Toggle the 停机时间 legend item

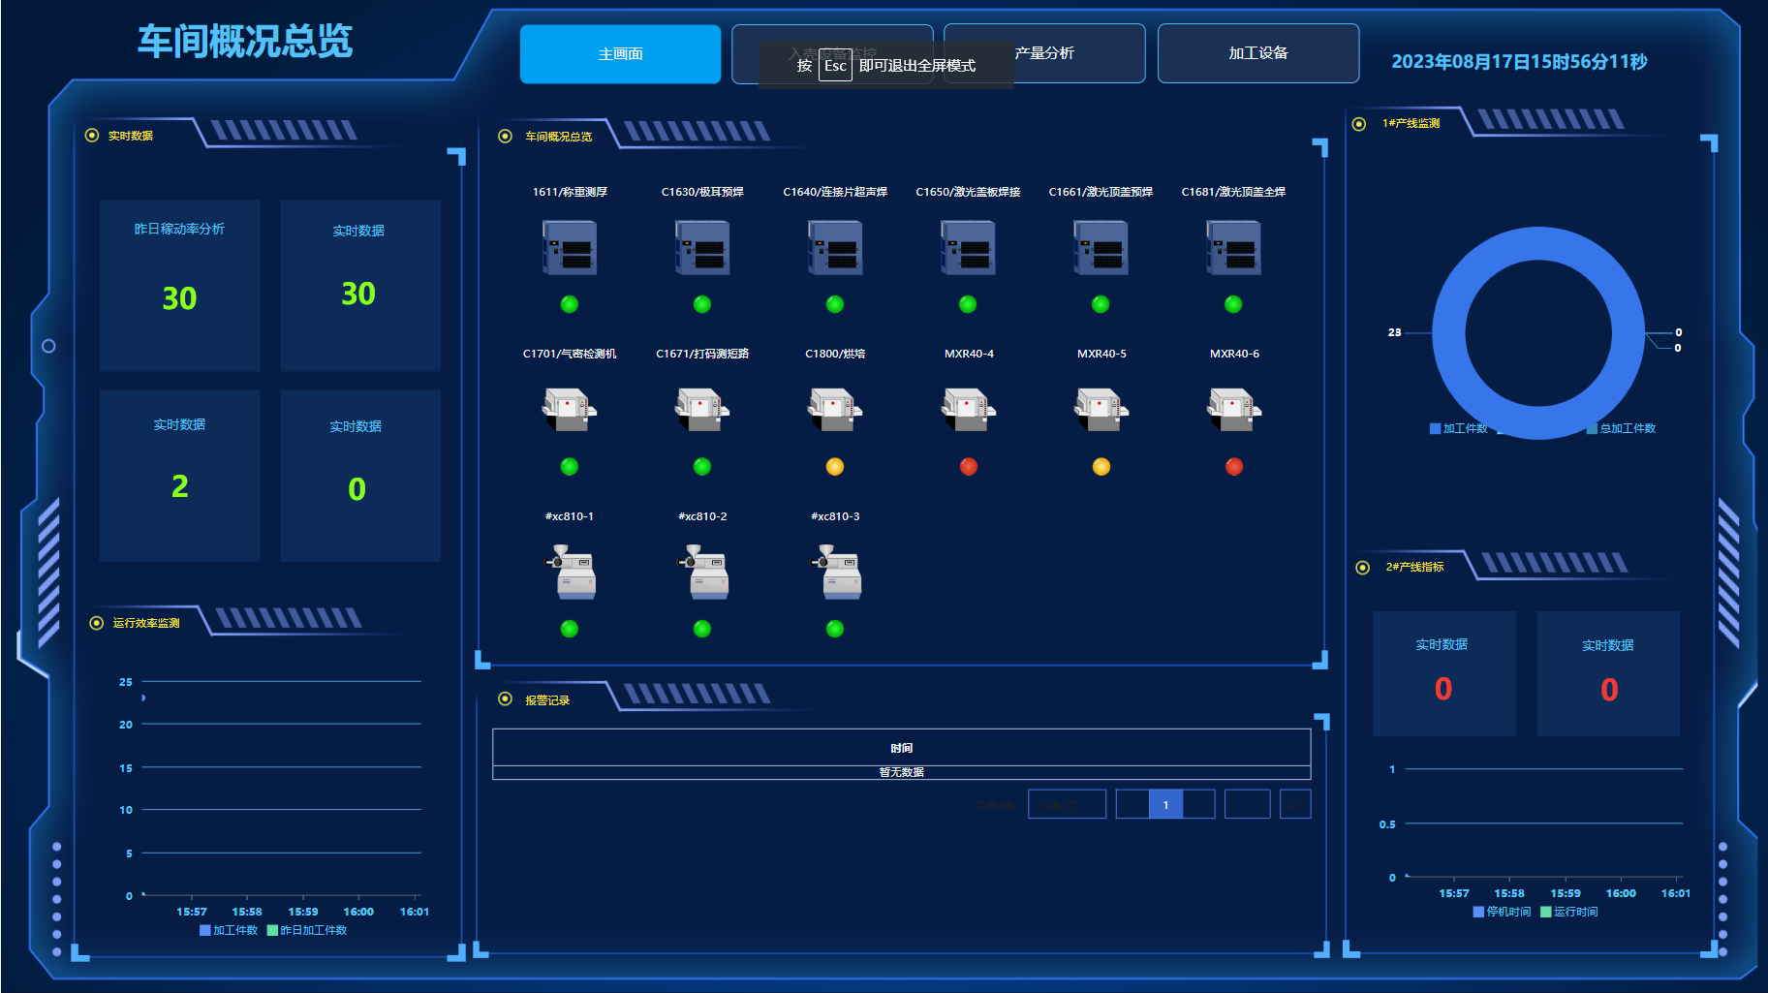click(x=1502, y=912)
